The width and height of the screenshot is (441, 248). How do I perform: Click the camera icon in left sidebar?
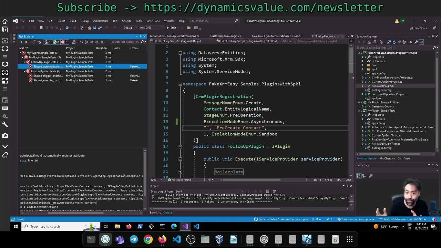coord(5,135)
